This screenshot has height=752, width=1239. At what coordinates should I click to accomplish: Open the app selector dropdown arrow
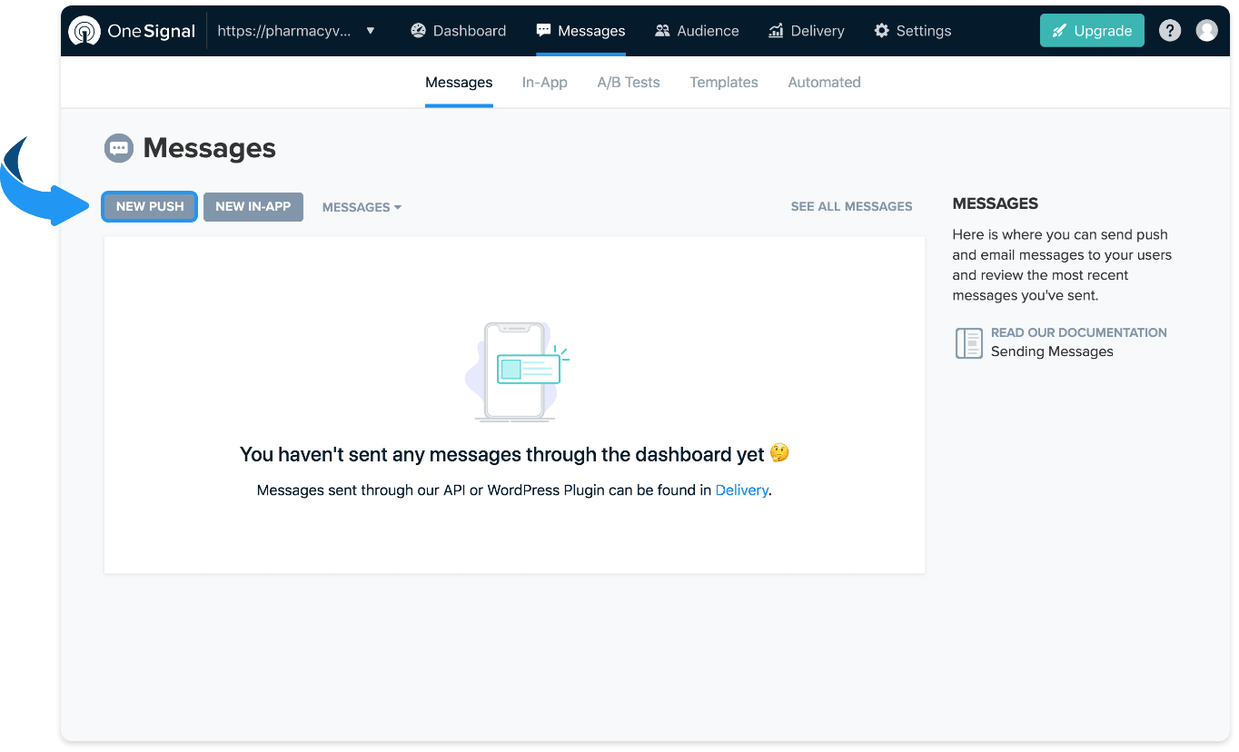[370, 31]
